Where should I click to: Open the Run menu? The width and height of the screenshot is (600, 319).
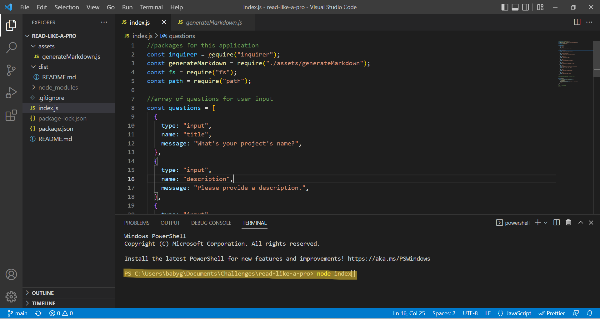[x=127, y=7]
